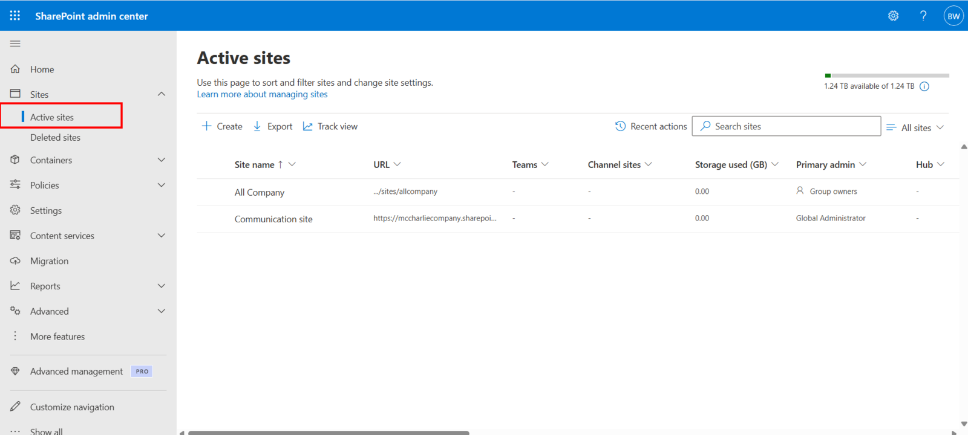The image size is (968, 435).
Task: Click the Export button label
Action: (280, 126)
